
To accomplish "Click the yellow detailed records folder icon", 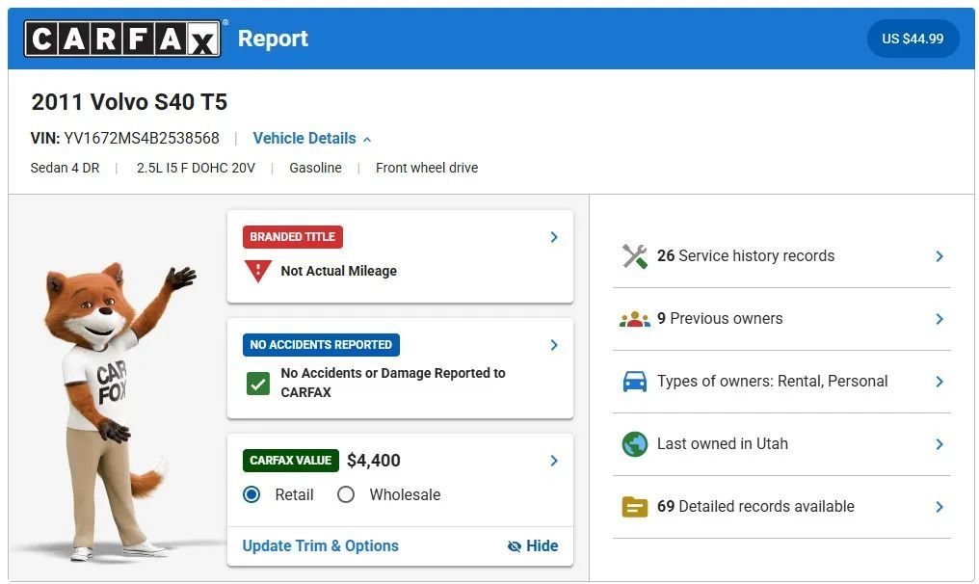I will [x=634, y=507].
